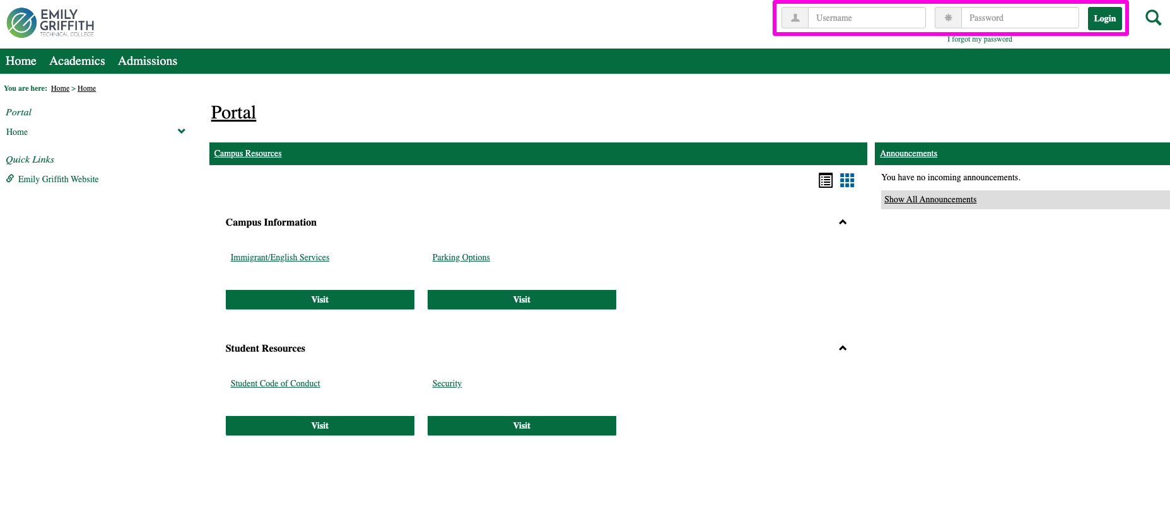Click into the Password field
The width and height of the screenshot is (1170, 508).
1019,18
